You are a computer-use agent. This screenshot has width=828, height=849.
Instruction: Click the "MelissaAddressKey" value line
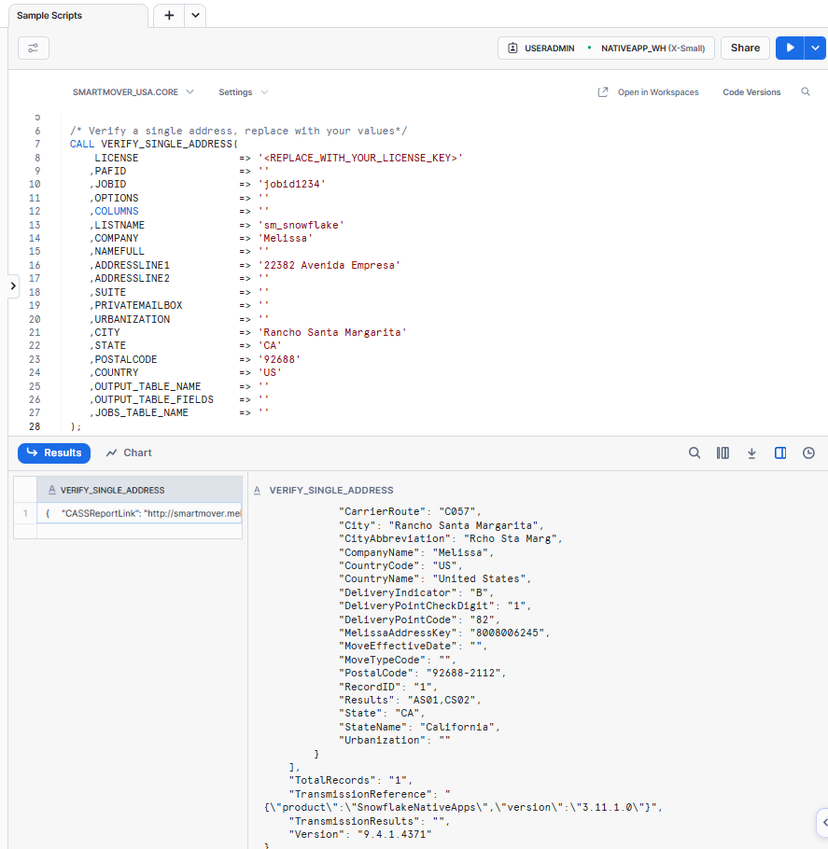point(444,633)
